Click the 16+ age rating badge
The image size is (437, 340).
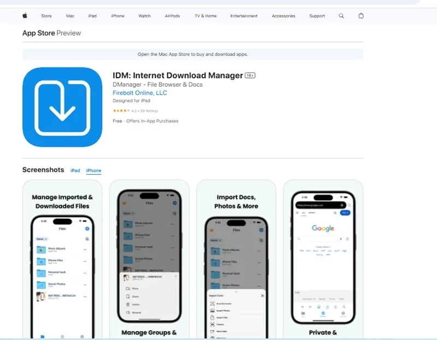click(250, 75)
